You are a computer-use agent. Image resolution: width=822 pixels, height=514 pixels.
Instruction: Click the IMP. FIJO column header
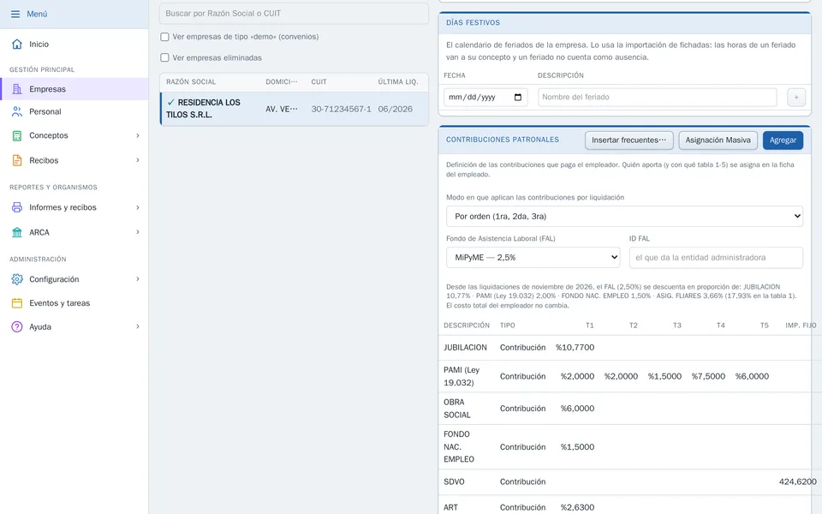pos(801,326)
